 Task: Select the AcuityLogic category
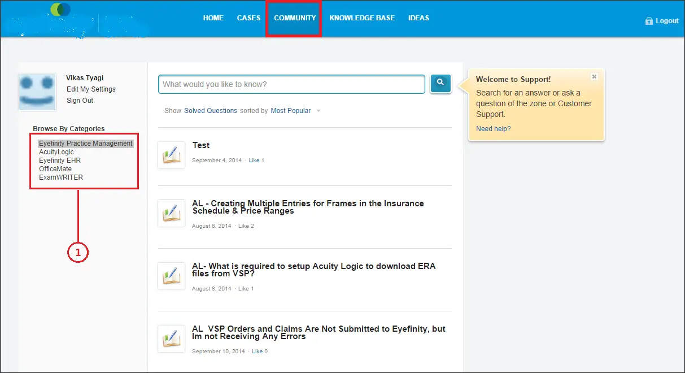[x=56, y=151]
